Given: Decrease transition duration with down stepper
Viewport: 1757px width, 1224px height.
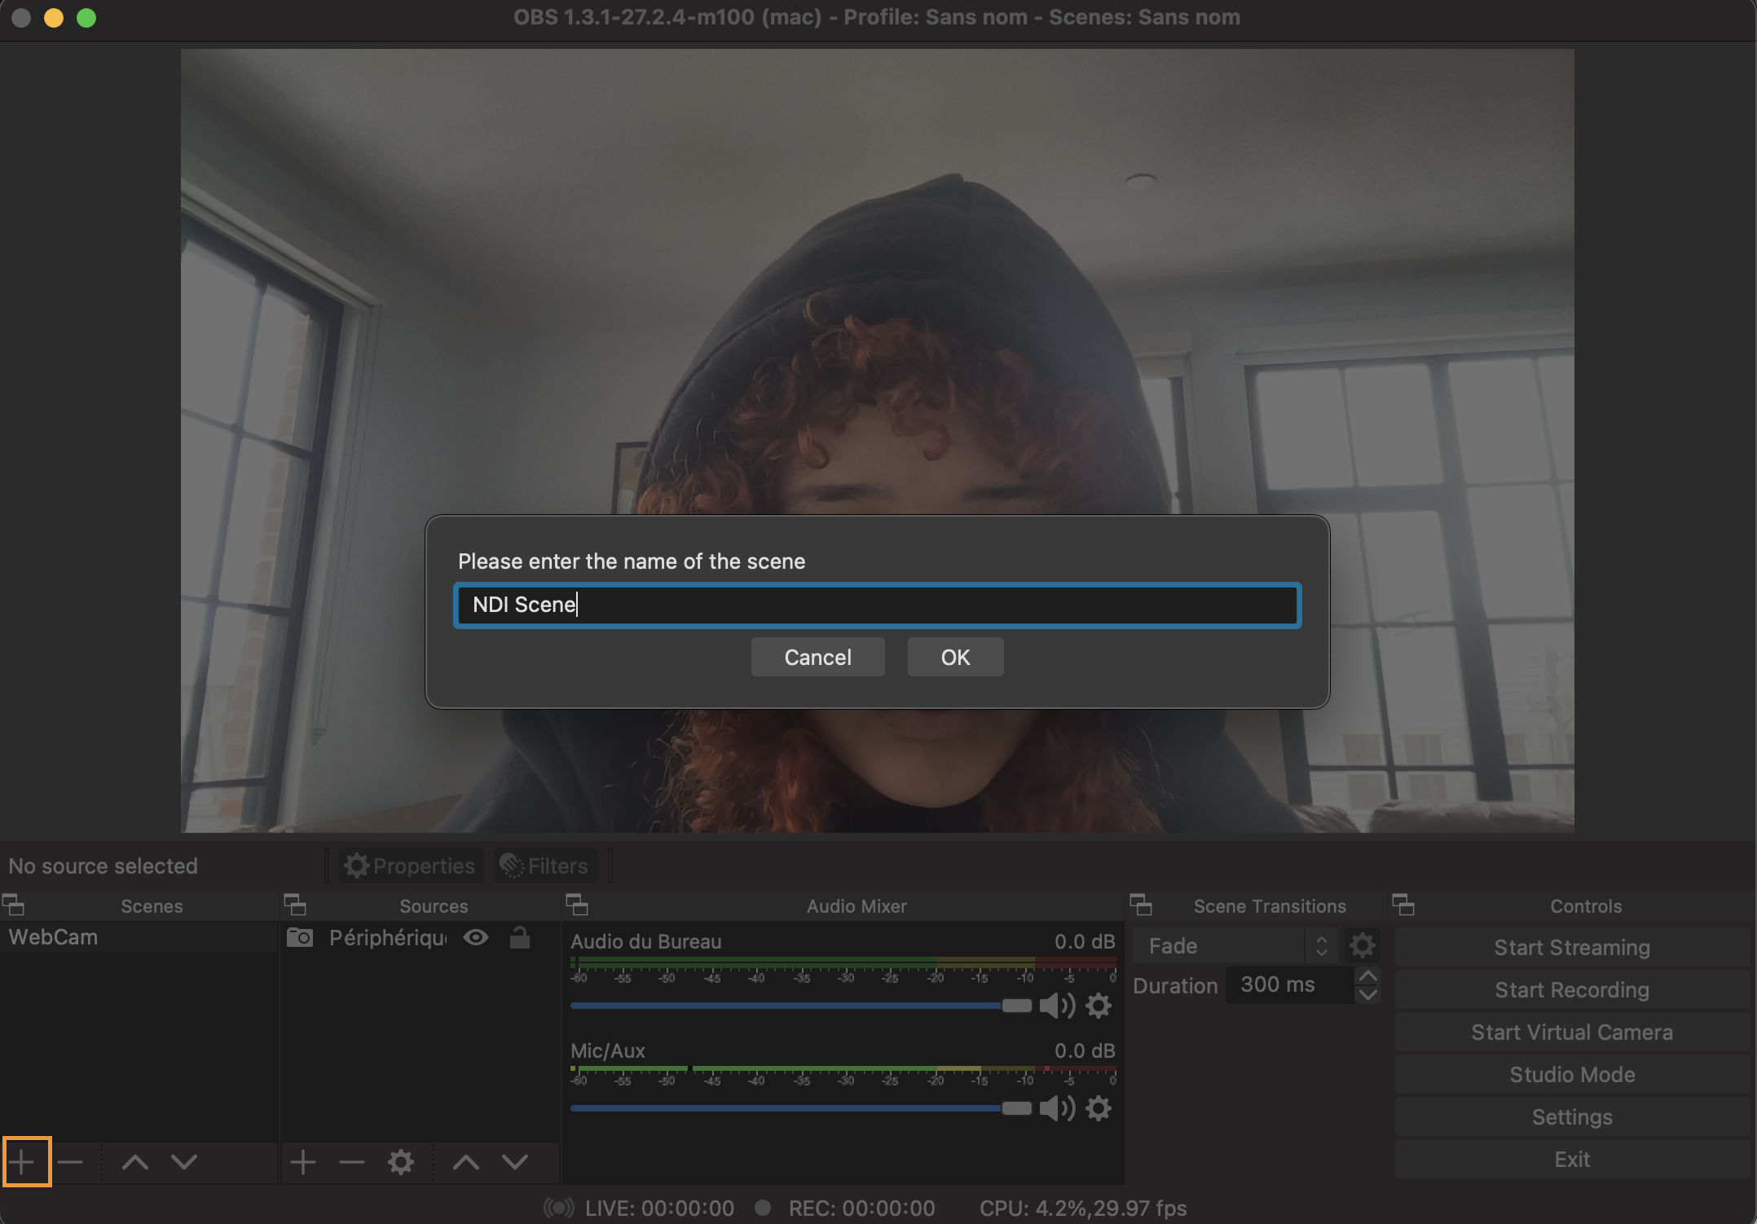Looking at the screenshot, I should (1367, 995).
